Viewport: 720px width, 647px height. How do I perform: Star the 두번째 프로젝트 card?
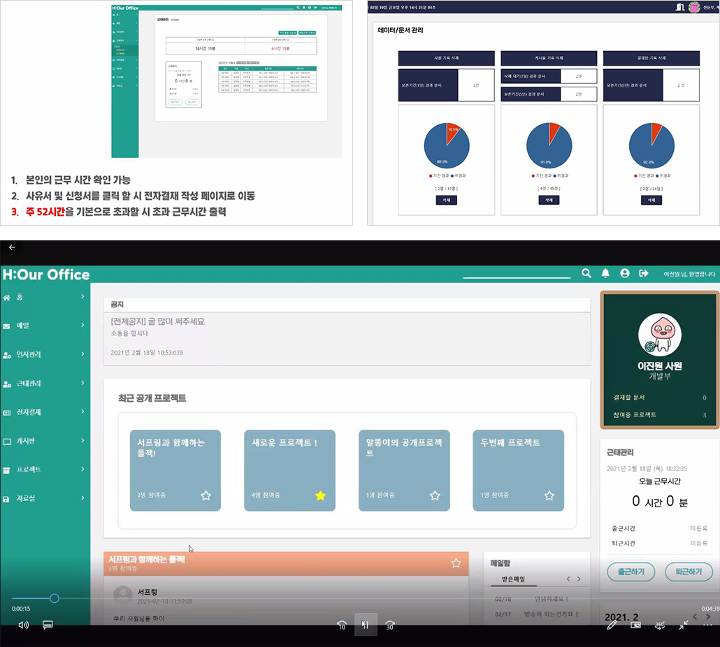click(x=549, y=495)
